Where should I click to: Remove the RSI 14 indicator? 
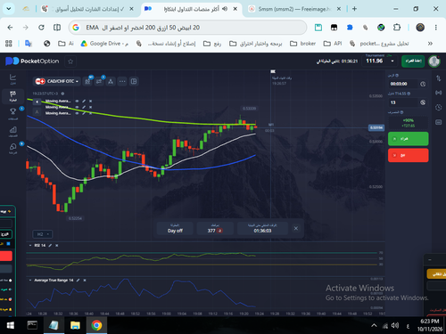point(56,245)
